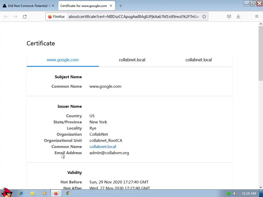Click the Subject Name section heading
The image size is (263, 197).
tap(68, 77)
